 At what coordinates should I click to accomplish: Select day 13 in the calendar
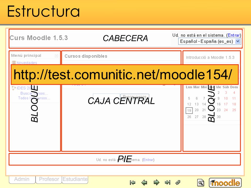(x=197, y=104)
